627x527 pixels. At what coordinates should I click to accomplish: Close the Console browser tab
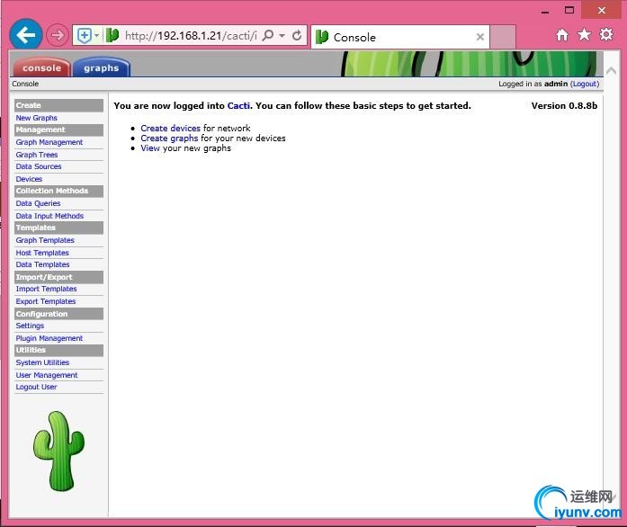coord(480,37)
